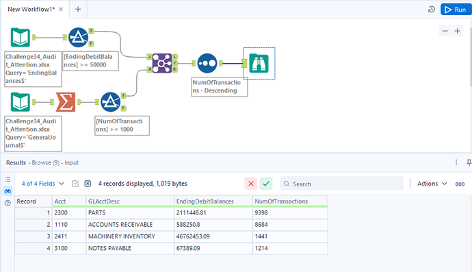The width and height of the screenshot is (472, 272).
Task: Add a new workflow tab
Action: tap(78, 10)
